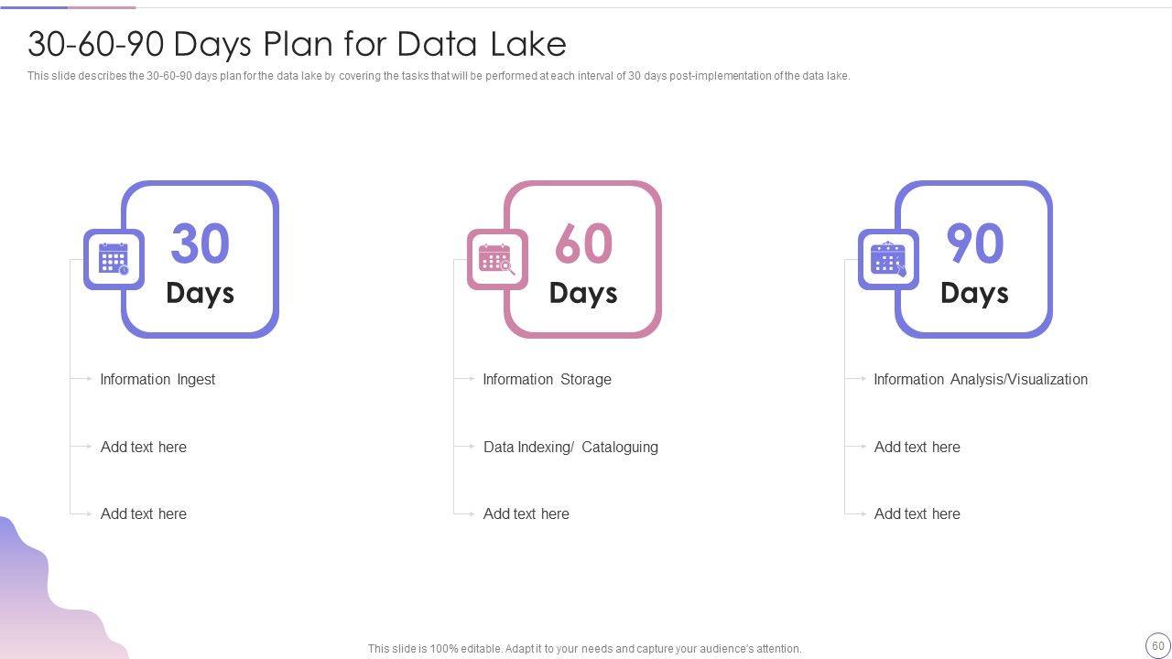Click the arrow bullet before Information Storage

click(x=469, y=379)
